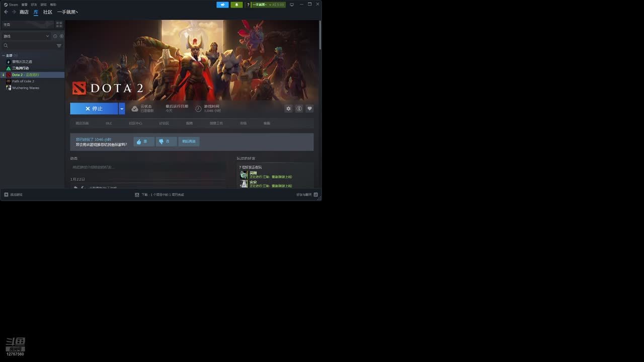
Task: Add Dota 2 to favorites with the heart icon
Action: (x=309, y=109)
